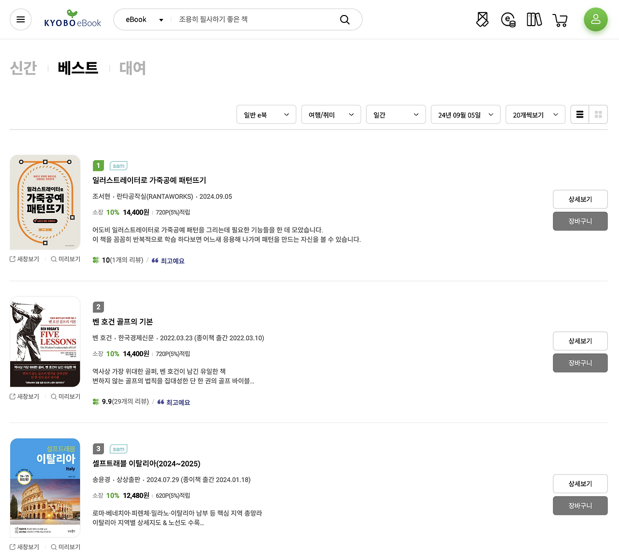Image resolution: width=619 pixels, height=553 pixels.
Task: Click the KYOBO eBook logo
Action: (x=72, y=18)
